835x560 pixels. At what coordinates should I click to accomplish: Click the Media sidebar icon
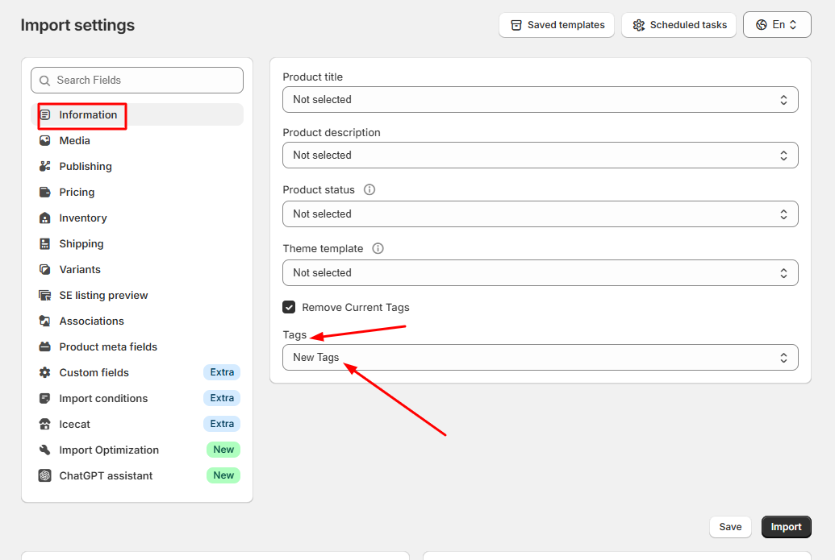[45, 140]
